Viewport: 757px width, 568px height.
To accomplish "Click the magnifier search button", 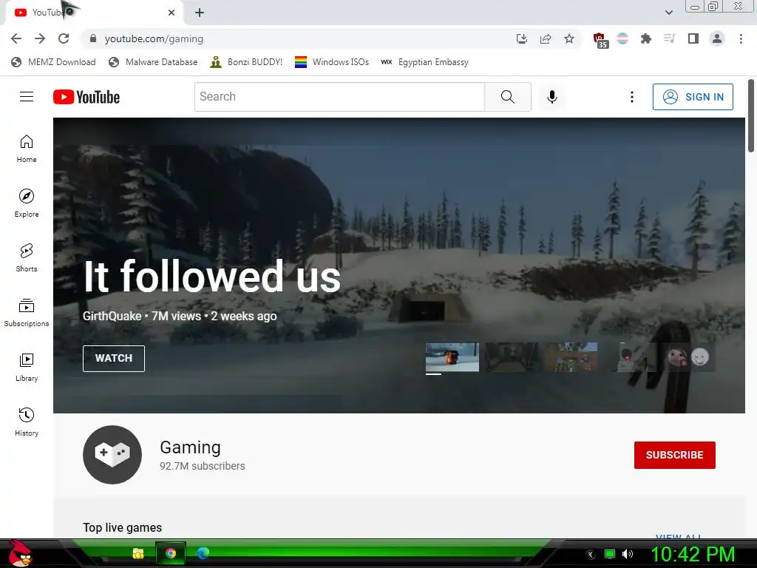I will tap(507, 97).
